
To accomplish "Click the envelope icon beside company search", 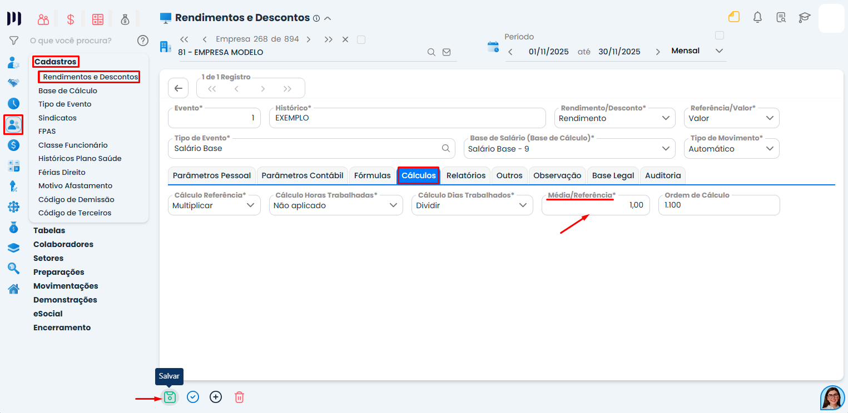I will [447, 52].
